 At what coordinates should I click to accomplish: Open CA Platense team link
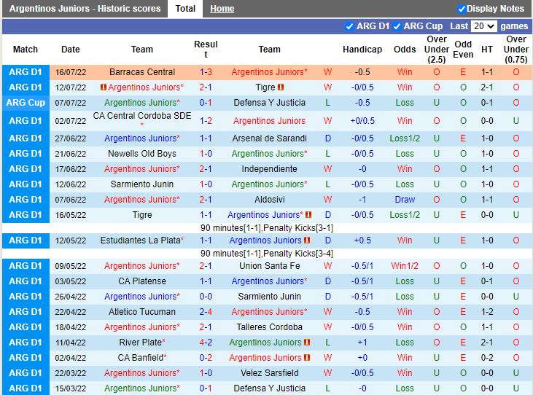click(x=142, y=281)
